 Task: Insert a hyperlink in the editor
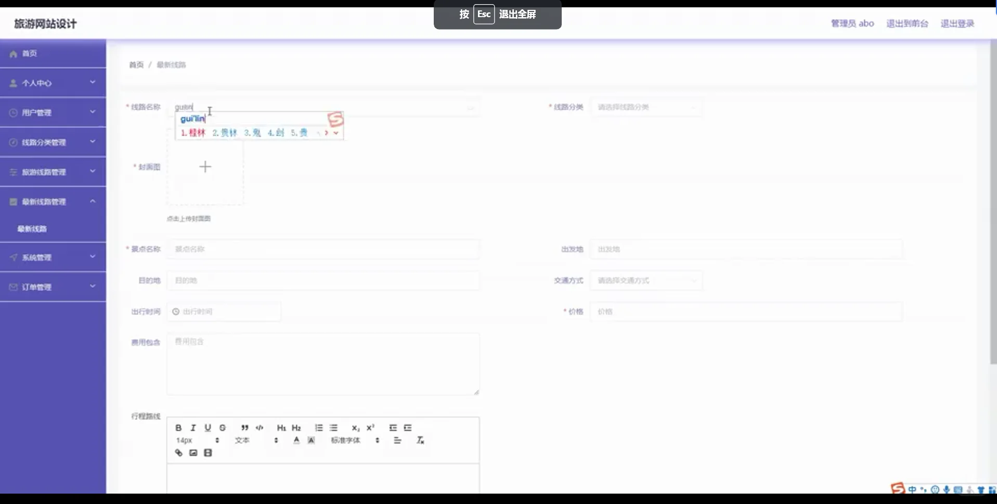(178, 453)
